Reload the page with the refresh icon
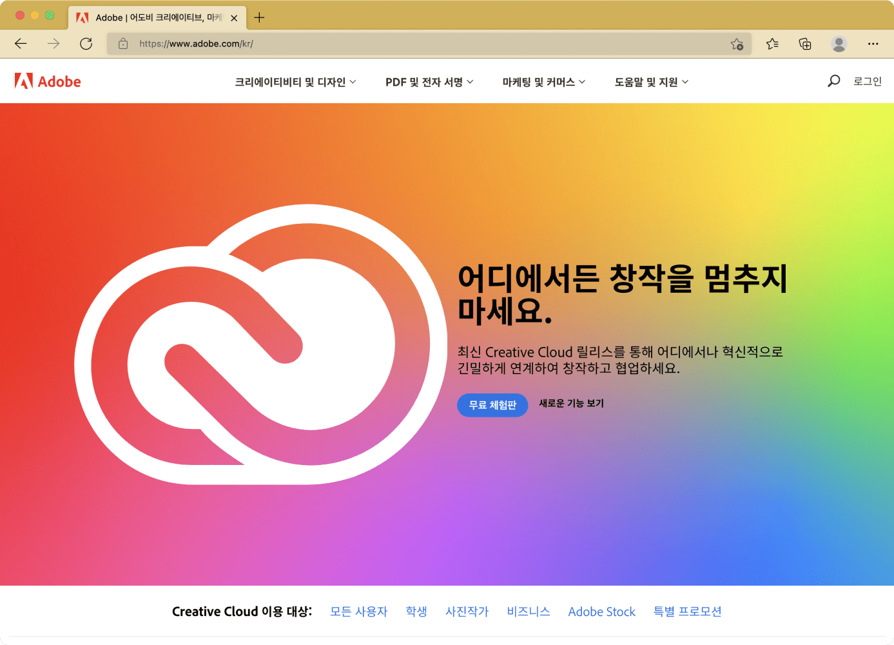 [86, 44]
